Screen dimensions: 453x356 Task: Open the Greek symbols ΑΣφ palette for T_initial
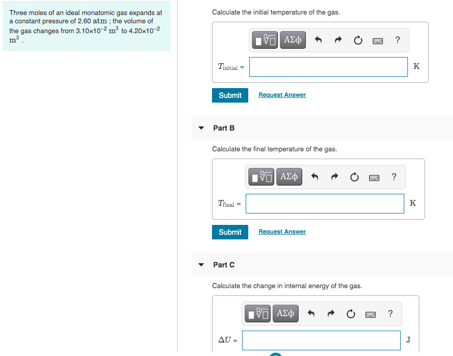point(292,40)
